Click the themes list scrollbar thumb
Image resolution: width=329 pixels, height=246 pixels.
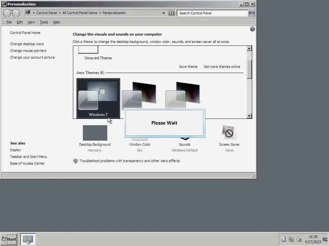(x=249, y=70)
